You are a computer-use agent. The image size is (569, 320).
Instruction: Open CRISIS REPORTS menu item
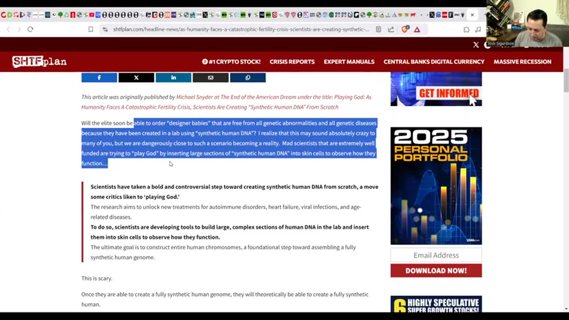tap(292, 62)
